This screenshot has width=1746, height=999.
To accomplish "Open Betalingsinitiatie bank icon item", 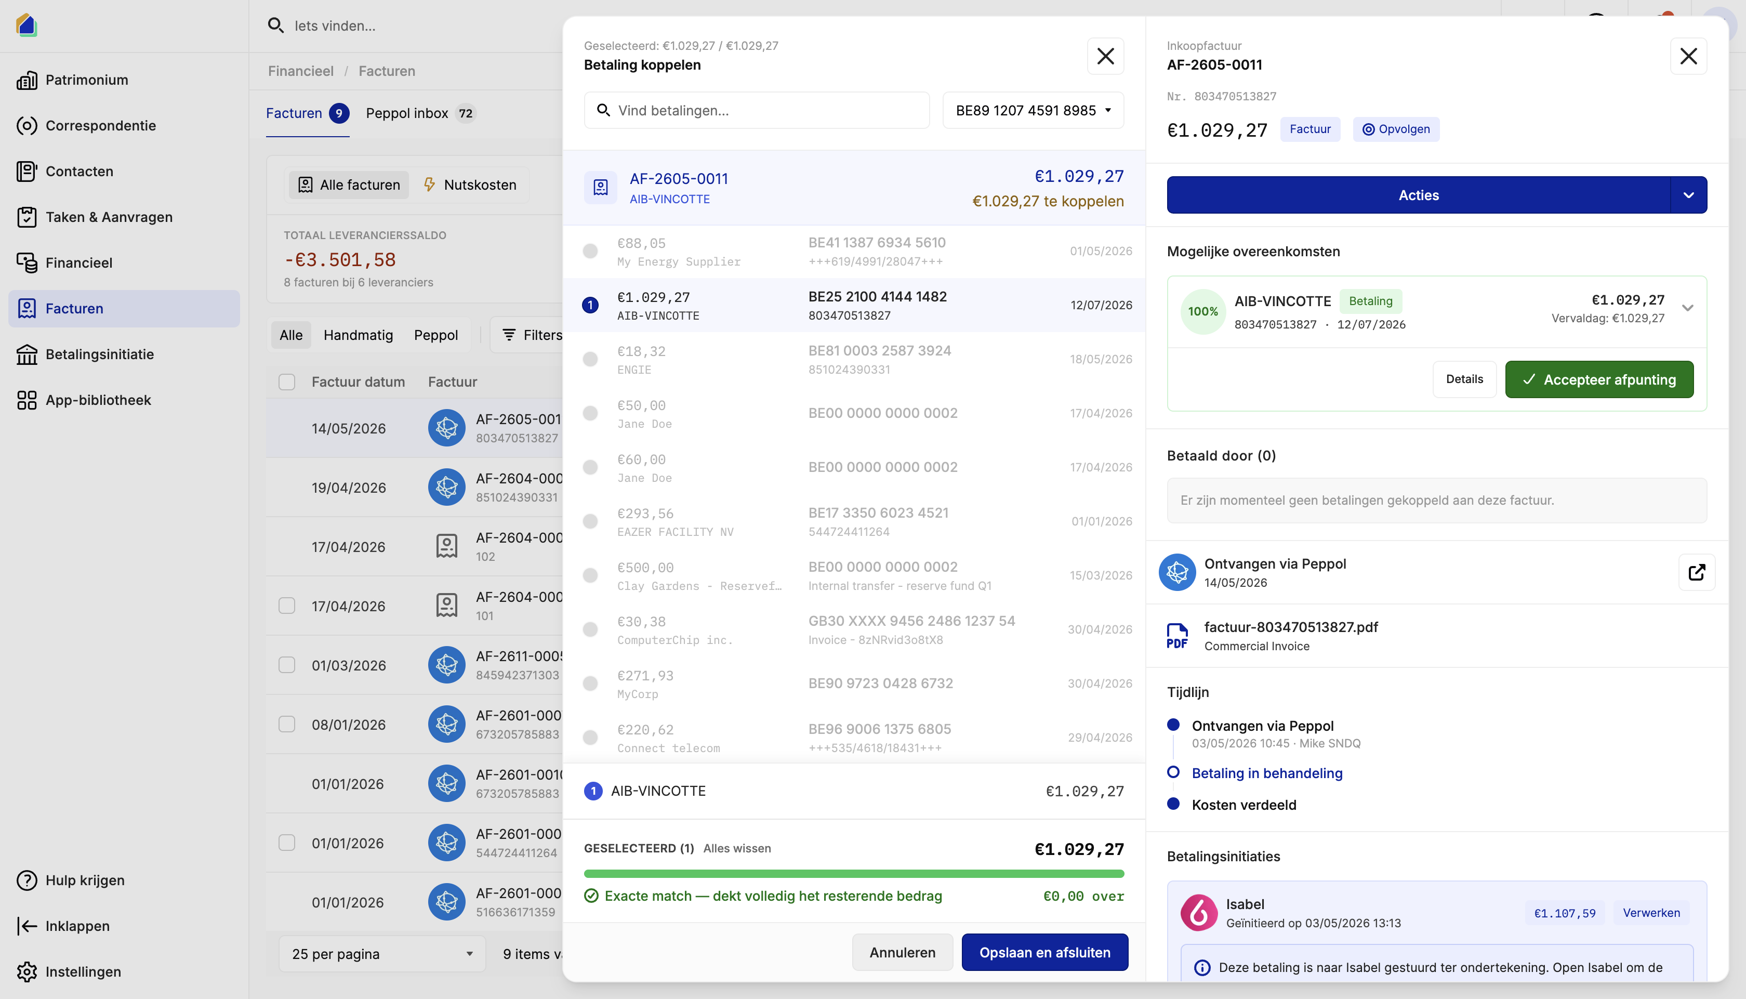I will pos(124,354).
